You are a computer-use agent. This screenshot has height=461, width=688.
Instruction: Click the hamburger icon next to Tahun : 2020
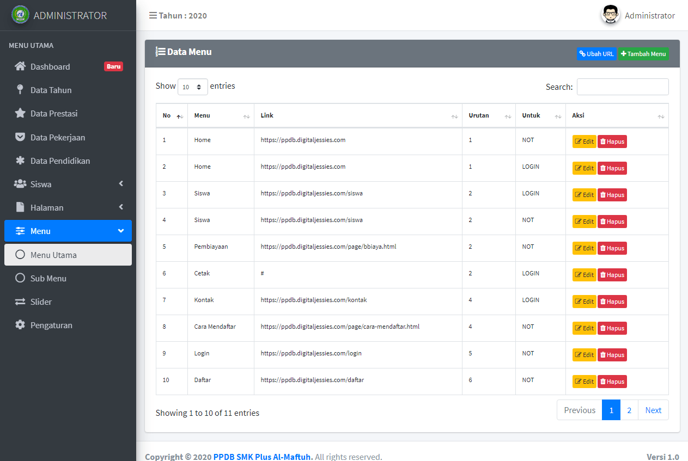click(x=152, y=15)
